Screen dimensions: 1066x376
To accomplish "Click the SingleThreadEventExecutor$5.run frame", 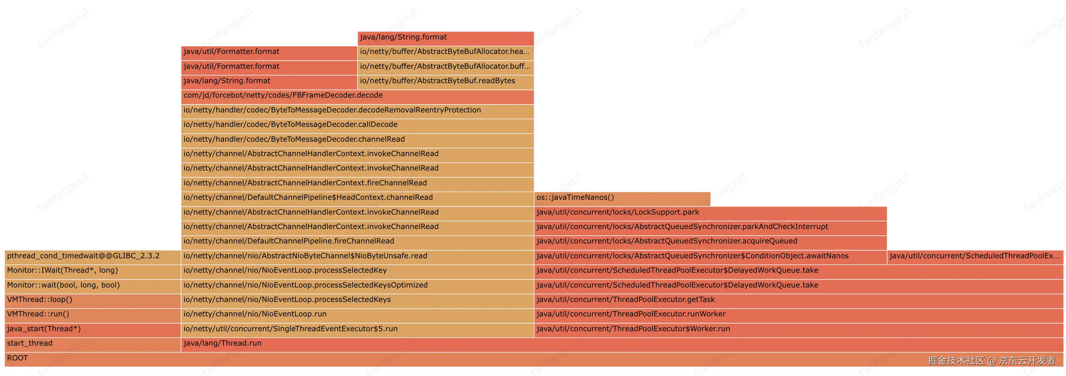I will pos(358,330).
